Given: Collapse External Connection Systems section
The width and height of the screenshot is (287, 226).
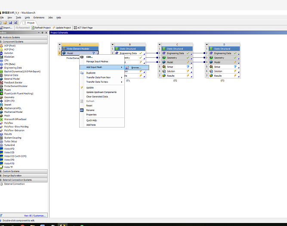Looking at the screenshot, I should tap(24, 180).
